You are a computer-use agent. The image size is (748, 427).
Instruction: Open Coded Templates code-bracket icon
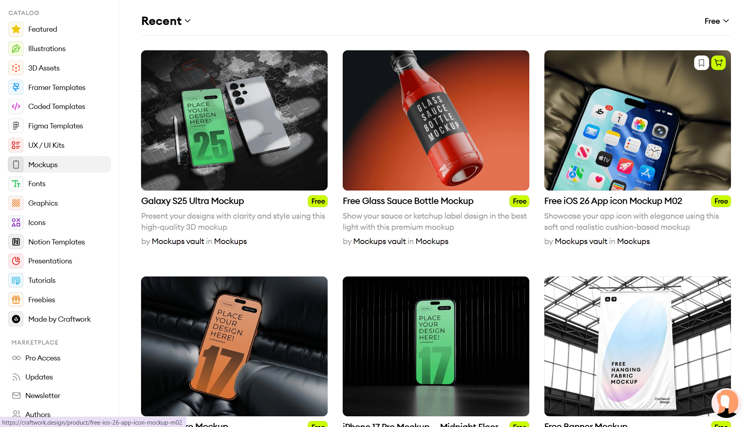click(16, 107)
